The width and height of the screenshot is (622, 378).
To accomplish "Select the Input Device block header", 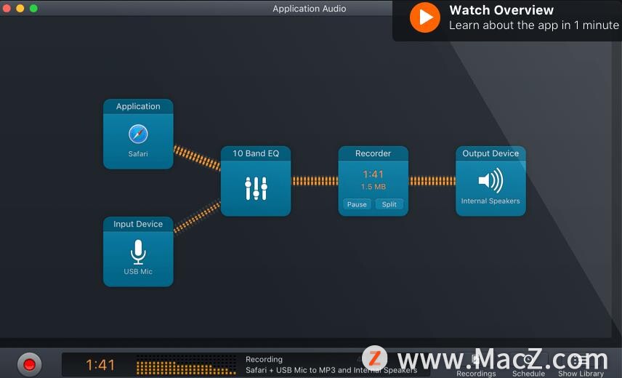I will click(138, 224).
